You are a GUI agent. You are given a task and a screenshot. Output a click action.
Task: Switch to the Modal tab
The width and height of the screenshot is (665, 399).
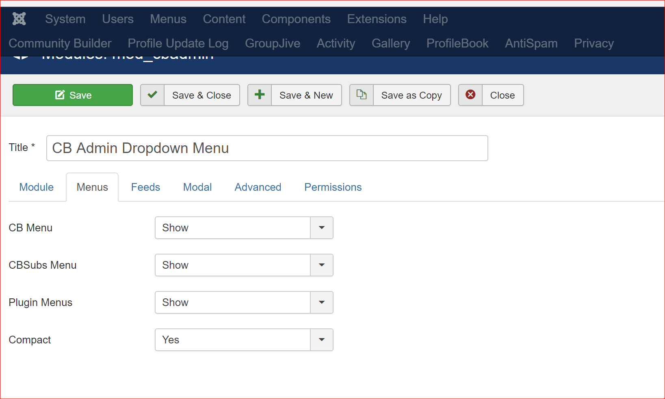coord(197,187)
